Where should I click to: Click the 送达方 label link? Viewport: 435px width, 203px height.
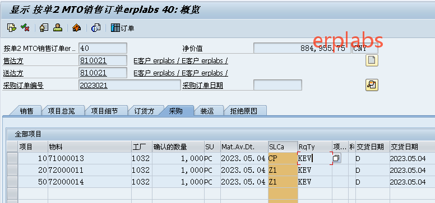[13, 73]
